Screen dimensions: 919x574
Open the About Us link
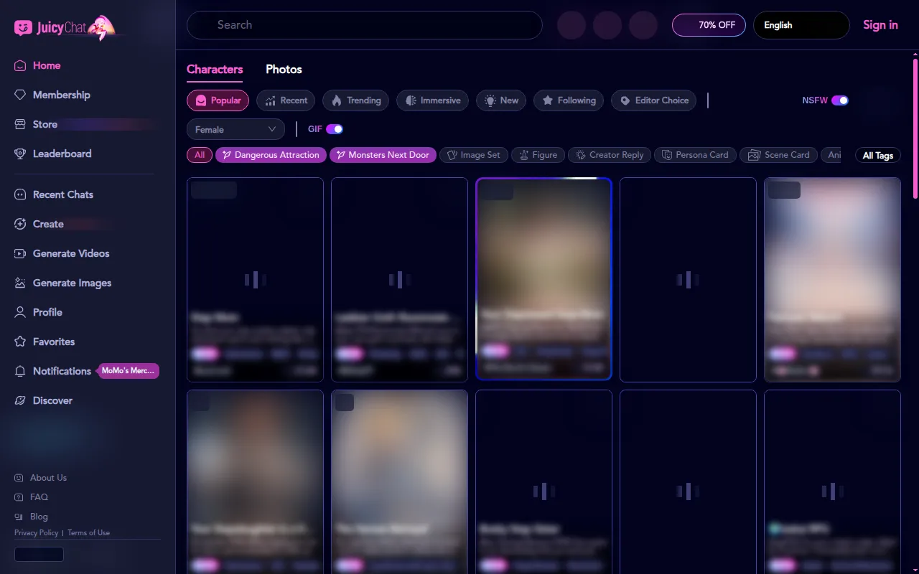pyautogui.click(x=48, y=478)
